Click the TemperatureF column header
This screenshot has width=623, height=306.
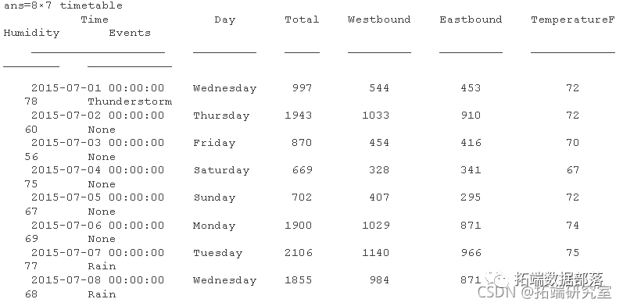point(573,20)
